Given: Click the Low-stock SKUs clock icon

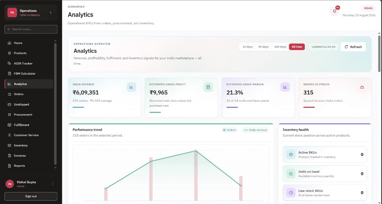Looking at the screenshot, I should click(x=291, y=192).
